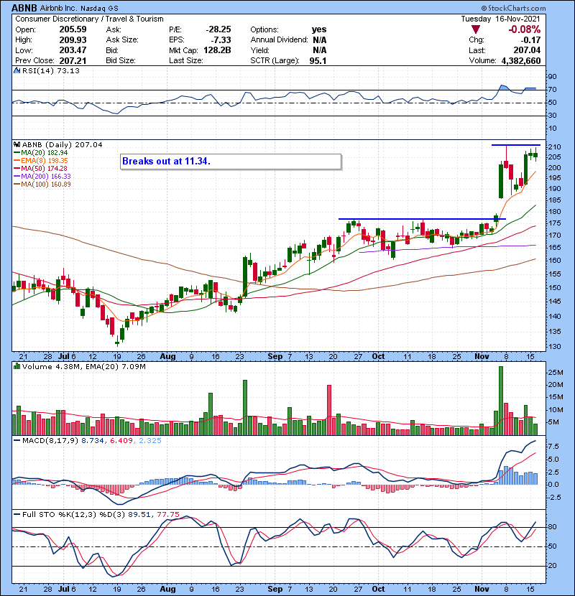Click the Prev Close value 207.21

[73, 61]
